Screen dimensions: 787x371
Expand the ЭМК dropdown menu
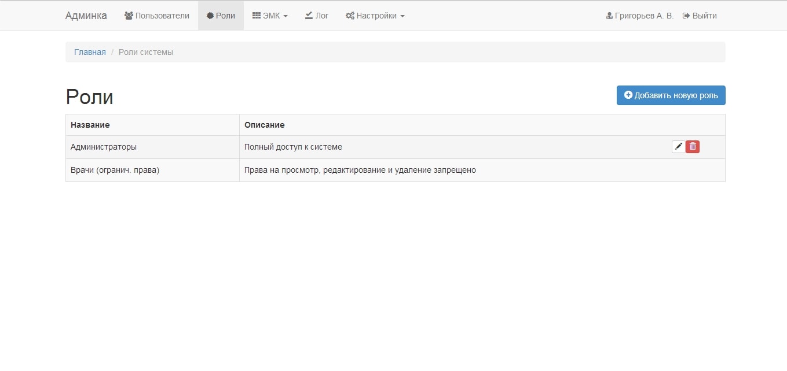click(x=270, y=16)
